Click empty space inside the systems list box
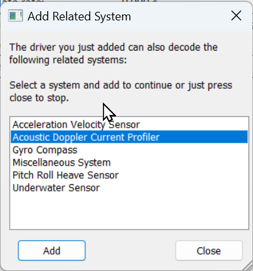 pos(129,212)
